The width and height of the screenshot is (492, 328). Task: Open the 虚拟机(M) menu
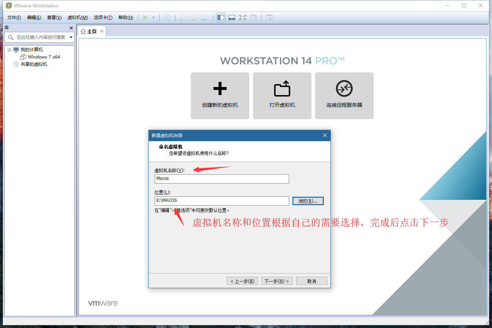click(x=78, y=17)
